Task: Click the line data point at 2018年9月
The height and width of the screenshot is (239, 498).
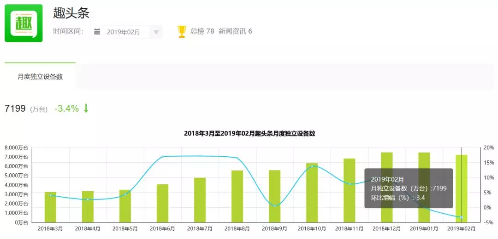Action: pos(275,206)
